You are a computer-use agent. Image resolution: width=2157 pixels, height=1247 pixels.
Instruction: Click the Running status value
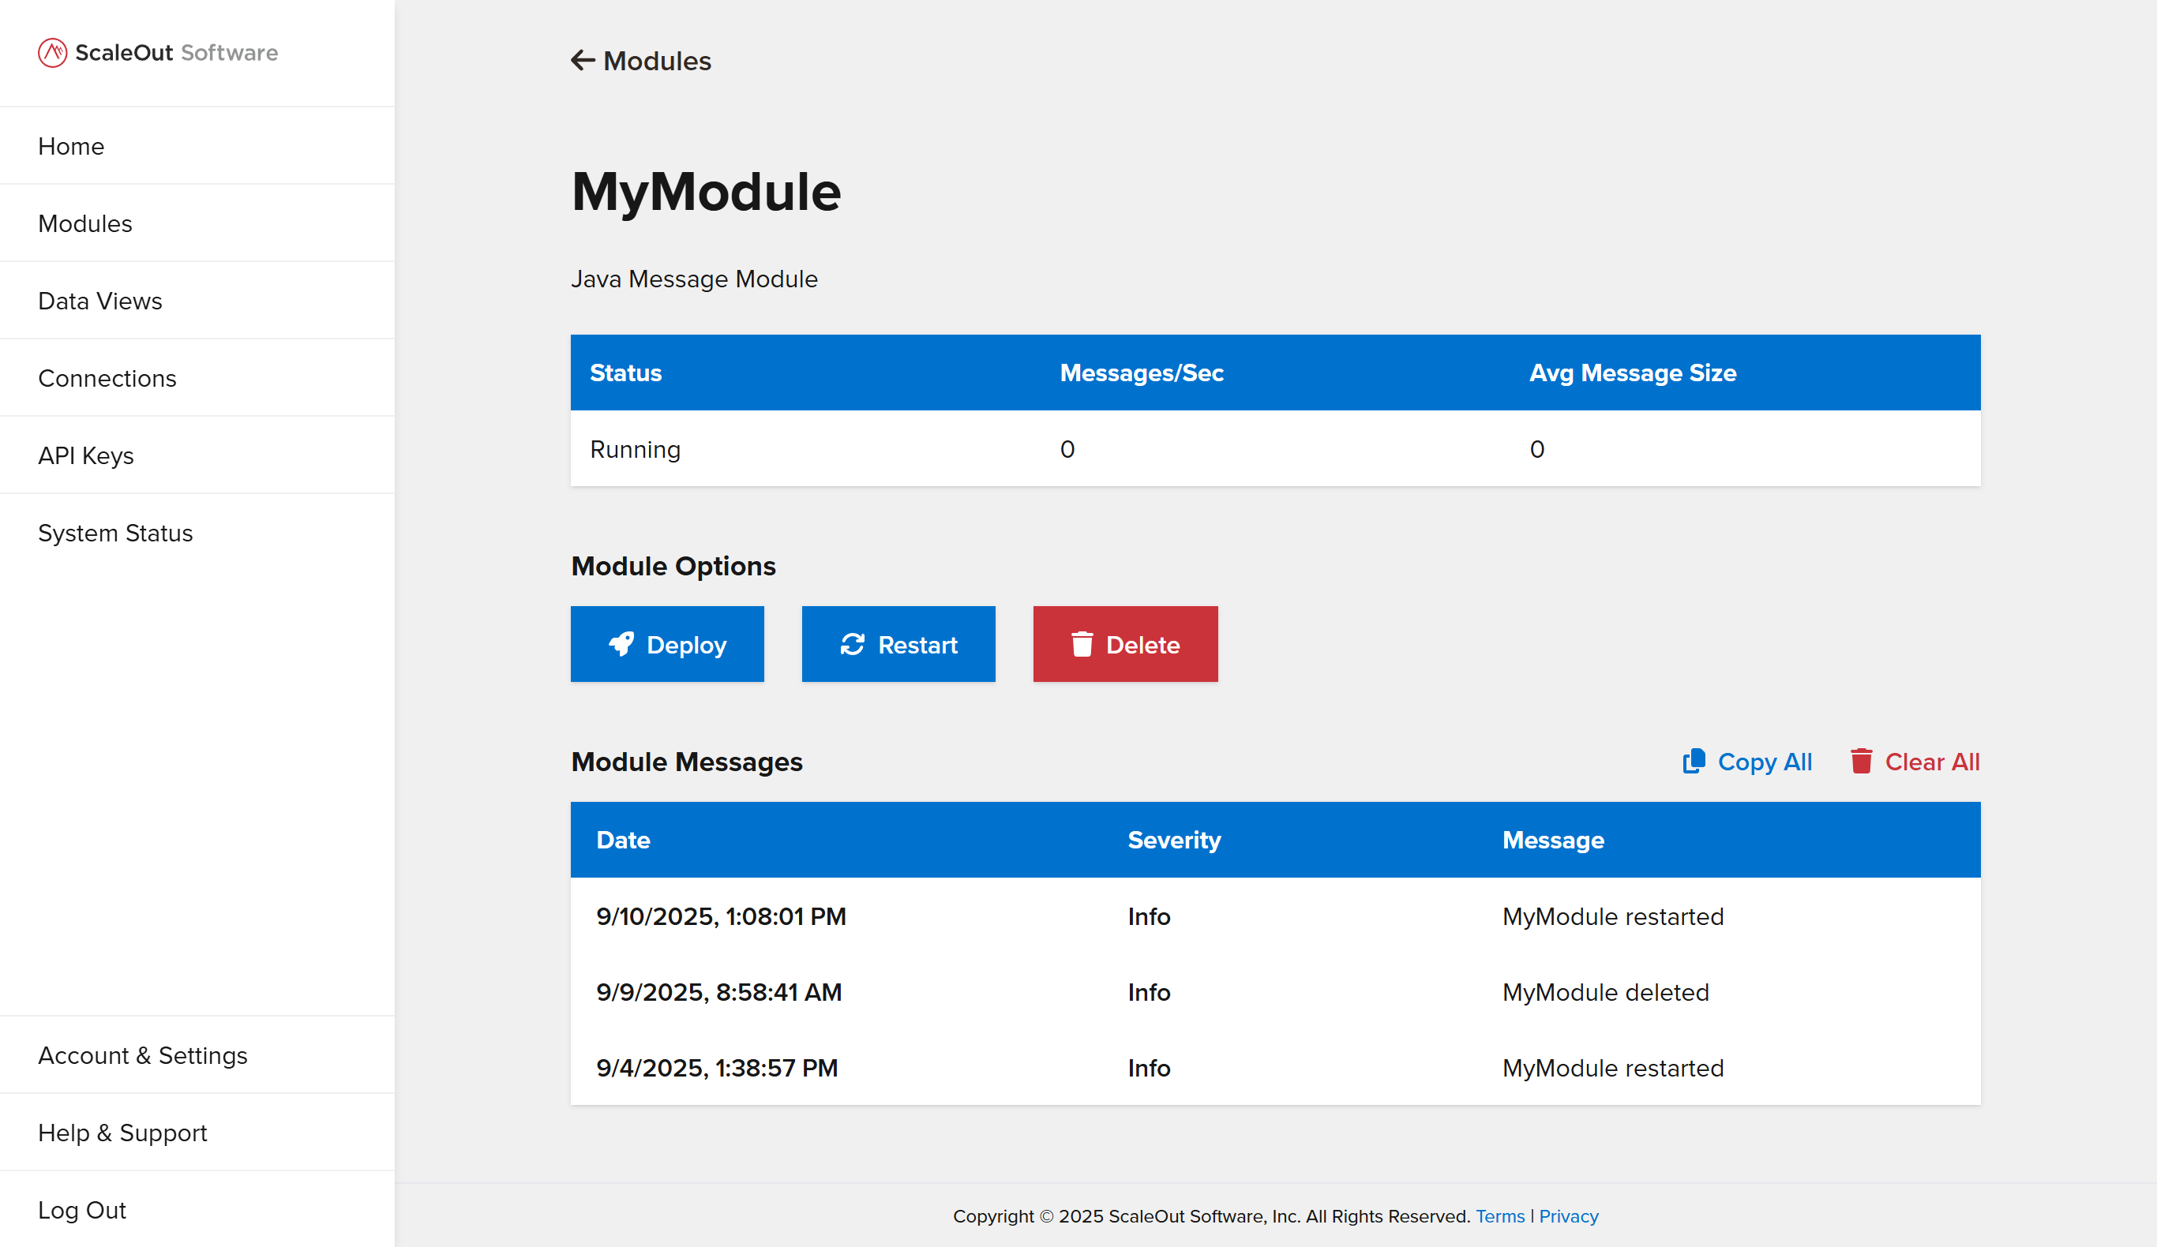pos(635,449)
